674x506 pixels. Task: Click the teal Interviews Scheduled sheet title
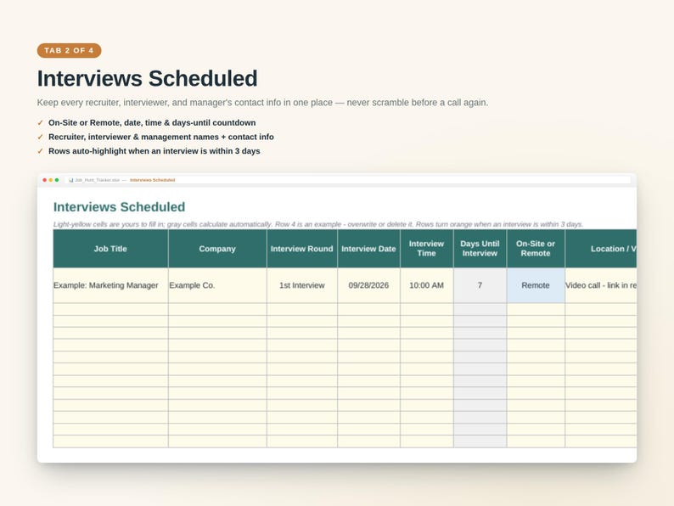119,207
